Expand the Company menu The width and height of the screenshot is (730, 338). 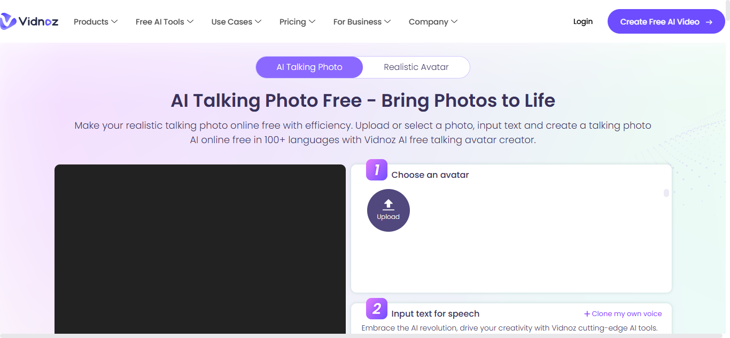[433, 22]
